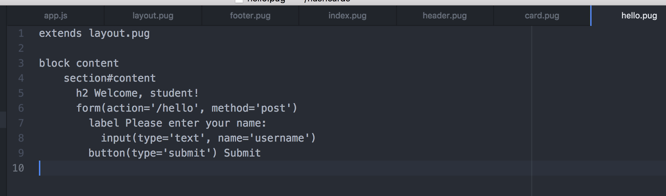Viewport: 666px width, 196px height.
Task: Click the input type='text' line
Action: pos(208,138)
